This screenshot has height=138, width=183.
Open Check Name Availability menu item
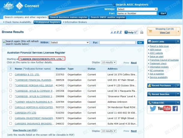coord(17,22)
